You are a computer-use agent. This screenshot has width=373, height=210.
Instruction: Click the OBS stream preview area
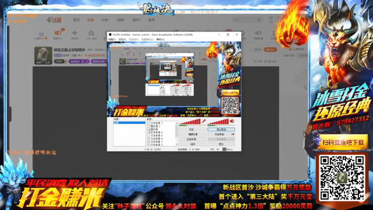pyautogui.click(x=174, y=79)
